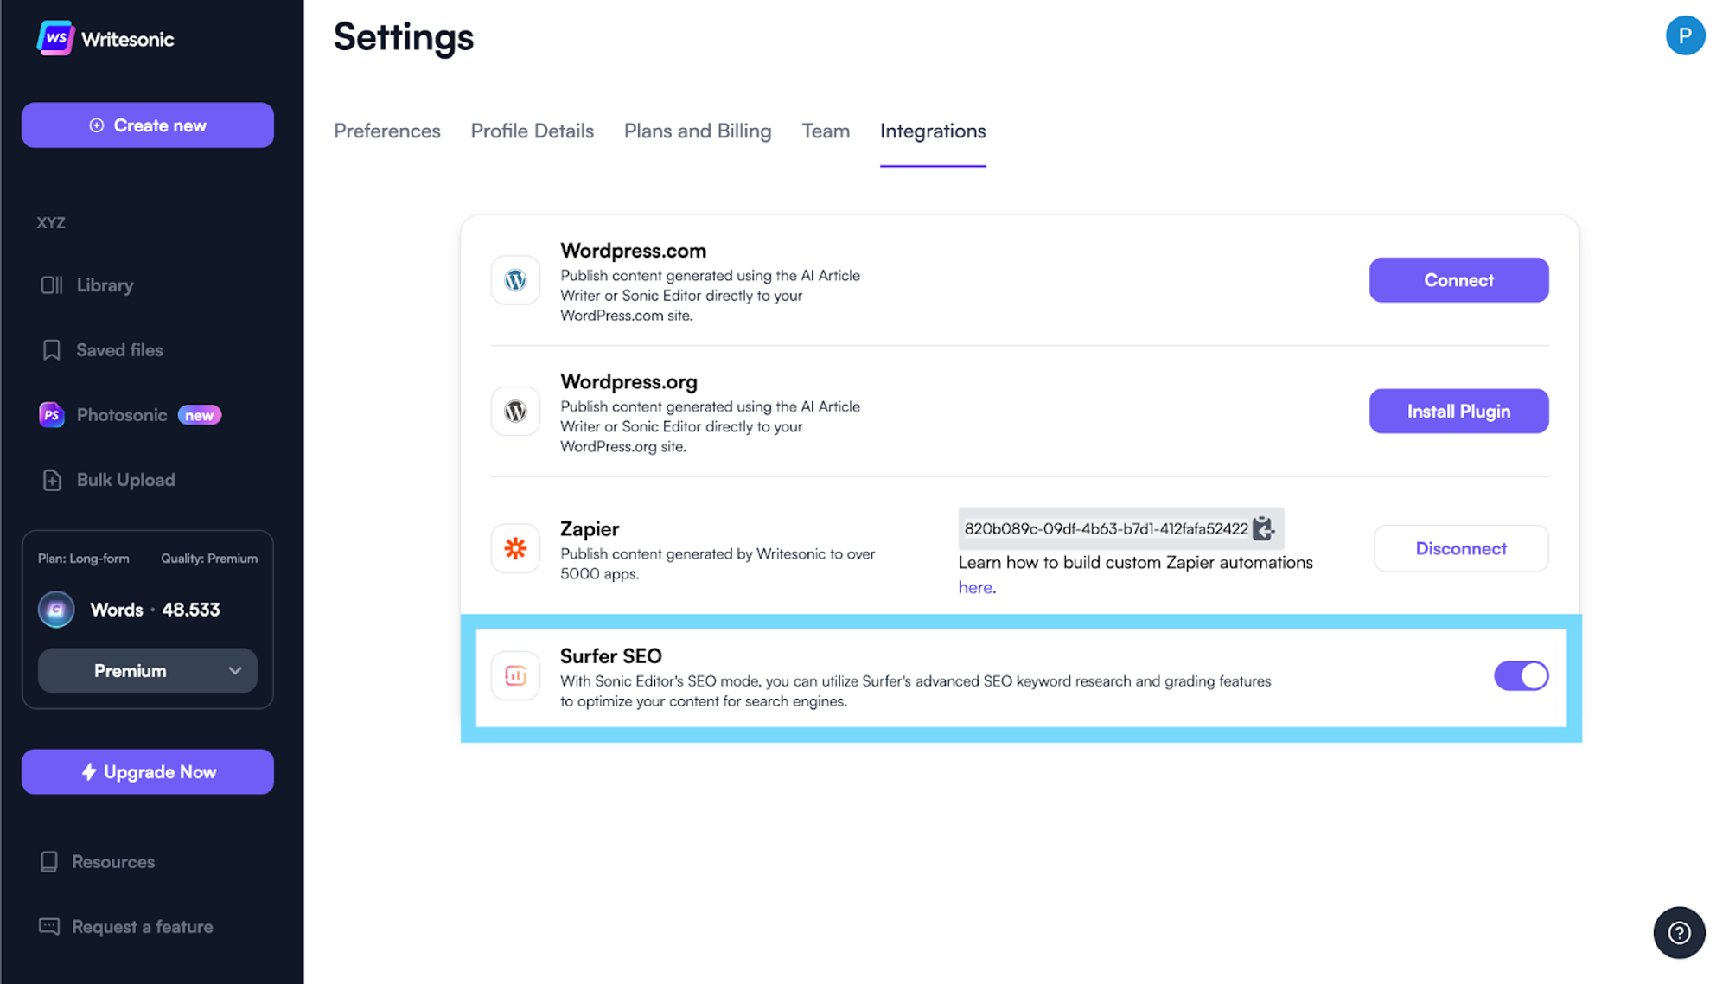Open user profile avatar P
This screenshot has width=1729, height=984.
(x=1685, y=35)
